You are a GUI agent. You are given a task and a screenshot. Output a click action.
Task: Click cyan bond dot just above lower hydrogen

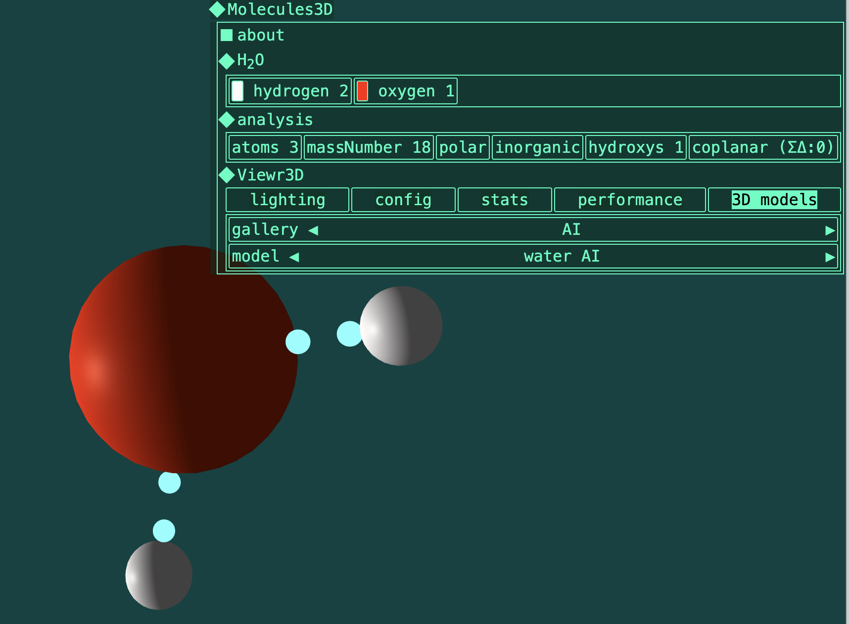[x=164, y=531]
